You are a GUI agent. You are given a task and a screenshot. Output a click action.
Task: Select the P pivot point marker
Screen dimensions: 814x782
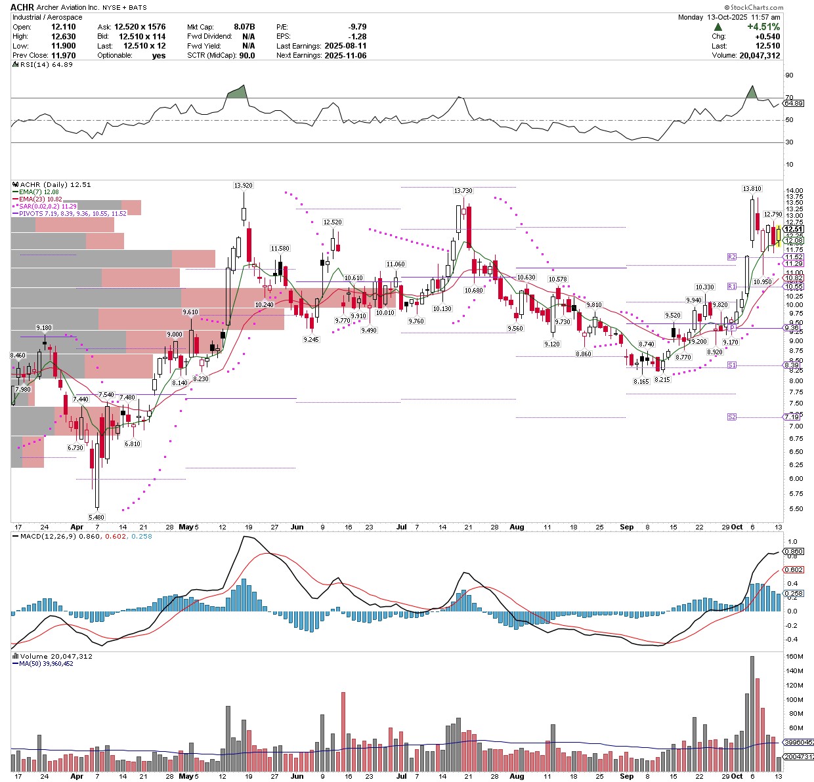coord(732,327)
